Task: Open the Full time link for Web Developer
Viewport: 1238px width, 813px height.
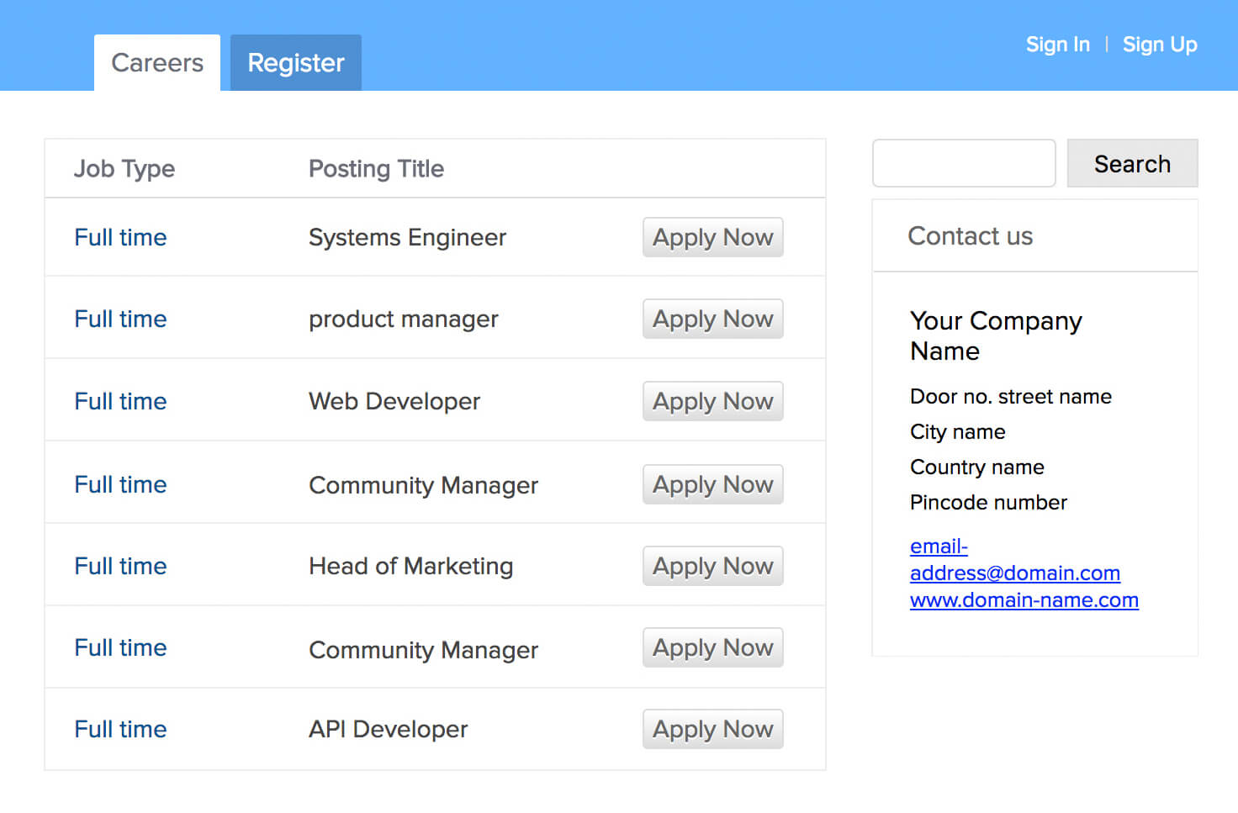Action: [x=120, y=402]
